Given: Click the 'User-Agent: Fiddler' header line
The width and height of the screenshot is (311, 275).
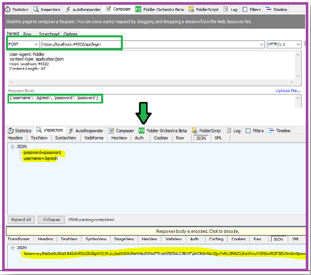Looking at the screenshot, I should pyautogui.click(x=27, y=54).
